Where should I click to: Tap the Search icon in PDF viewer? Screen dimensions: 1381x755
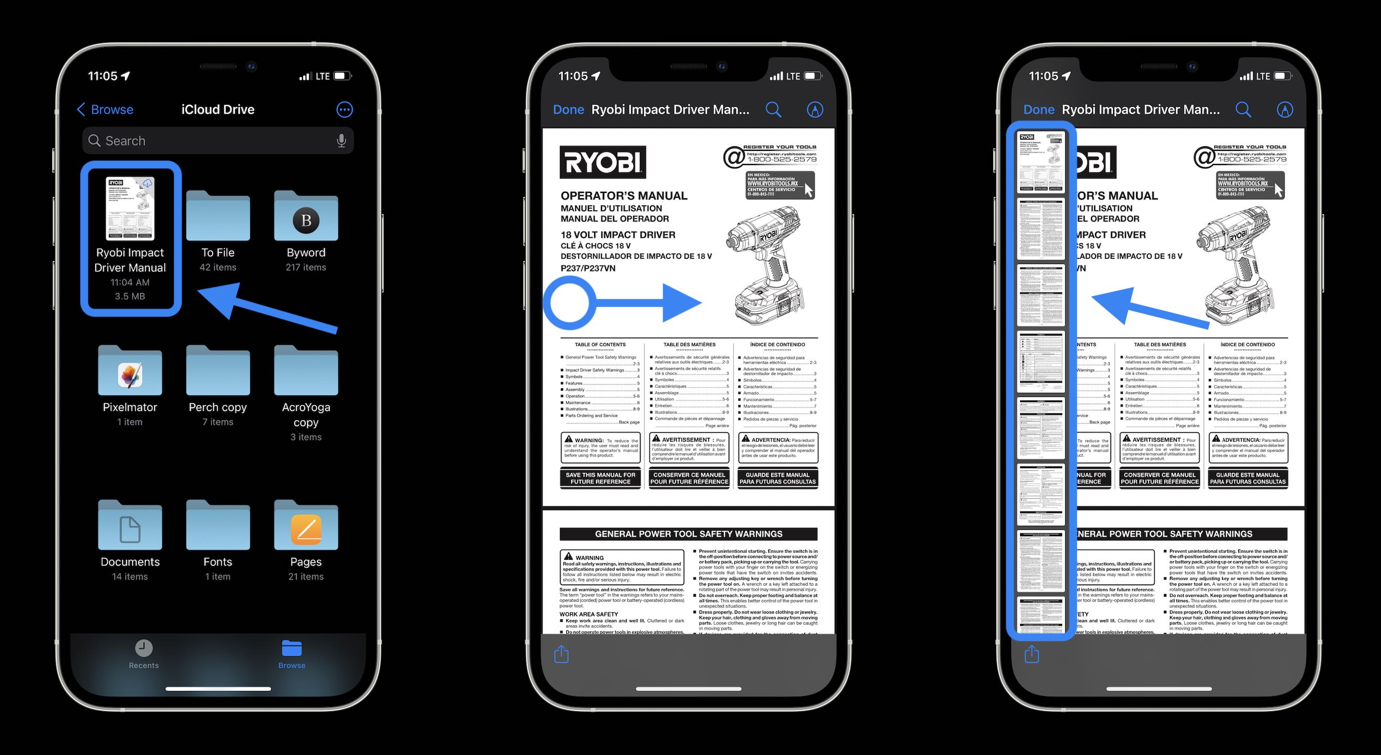pos(773,109)
